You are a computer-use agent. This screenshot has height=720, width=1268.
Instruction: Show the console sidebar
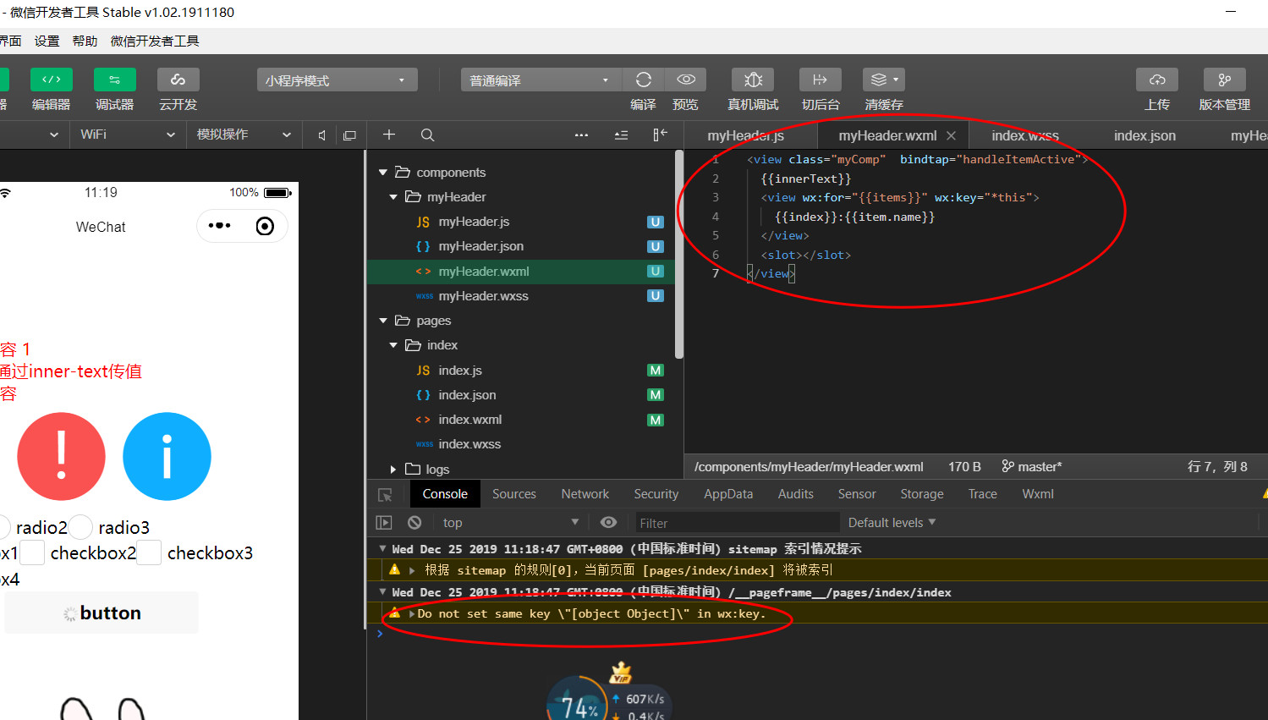384,523
